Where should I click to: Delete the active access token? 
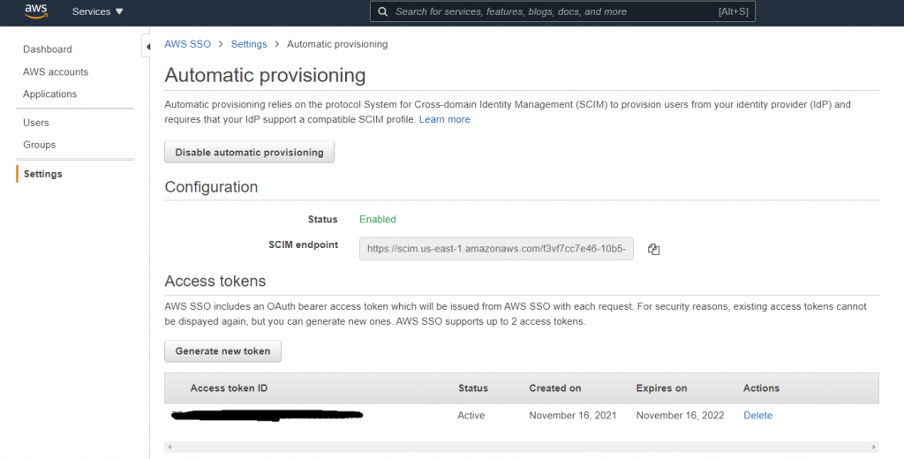click(x=757, y=415)
